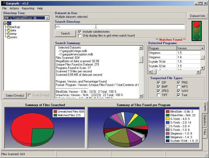Enable the MP3 suspected file type
Viewport: 209px width, 158px height.
(179, 86)
